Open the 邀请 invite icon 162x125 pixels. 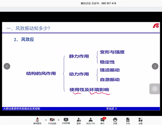pyautogui.click(x=79, y=121)
